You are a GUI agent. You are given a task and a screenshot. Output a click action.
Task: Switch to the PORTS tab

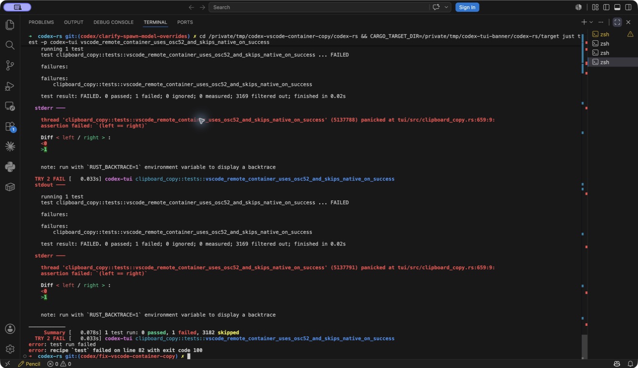click(x=185, y=22)
